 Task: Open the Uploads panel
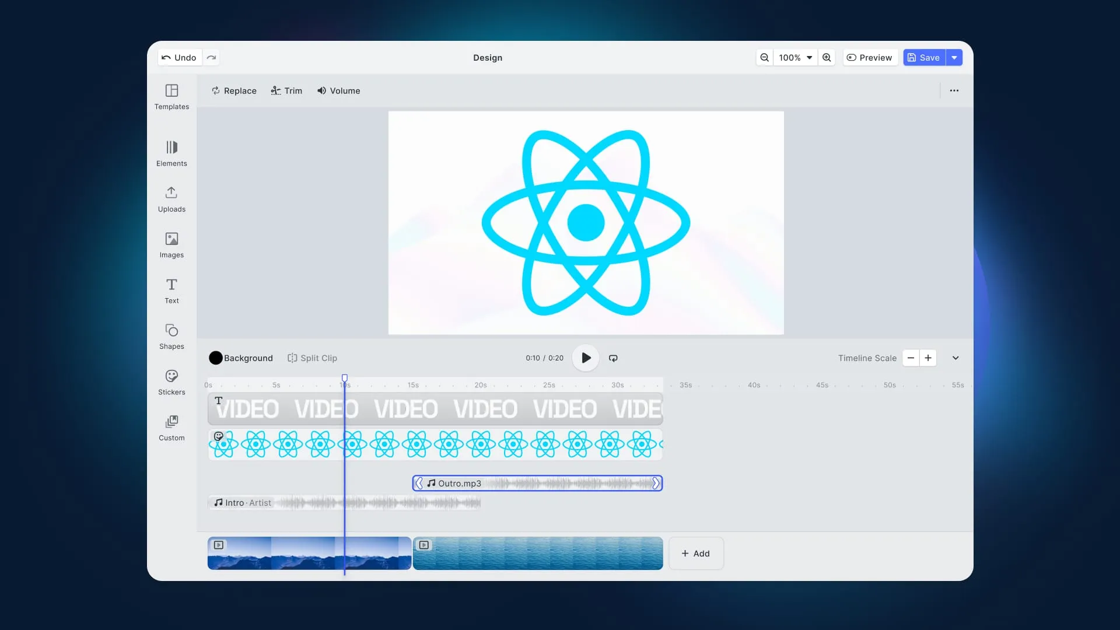click(x=171, y=199)
